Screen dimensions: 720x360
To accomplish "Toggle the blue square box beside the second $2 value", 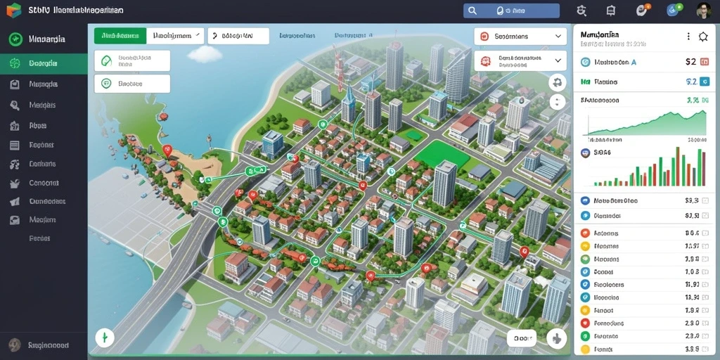I will coord(706,82).
